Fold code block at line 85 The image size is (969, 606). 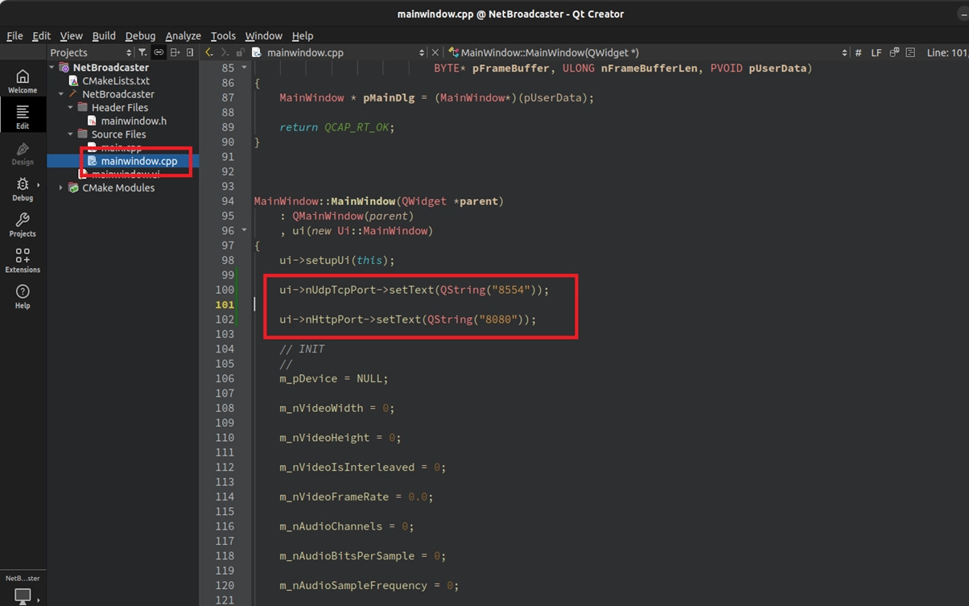click(x=244, y=68)
